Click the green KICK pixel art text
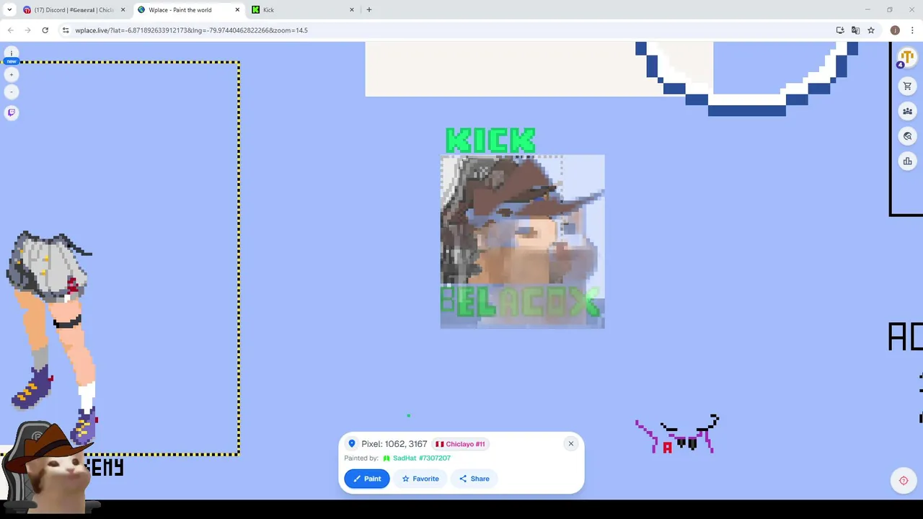 click(x=491, y=141)
